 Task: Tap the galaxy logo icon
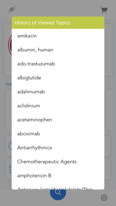pos(12,9)
